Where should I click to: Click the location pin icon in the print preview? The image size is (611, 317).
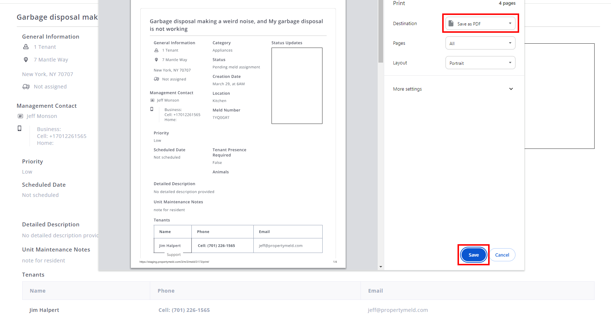(156, 60)
